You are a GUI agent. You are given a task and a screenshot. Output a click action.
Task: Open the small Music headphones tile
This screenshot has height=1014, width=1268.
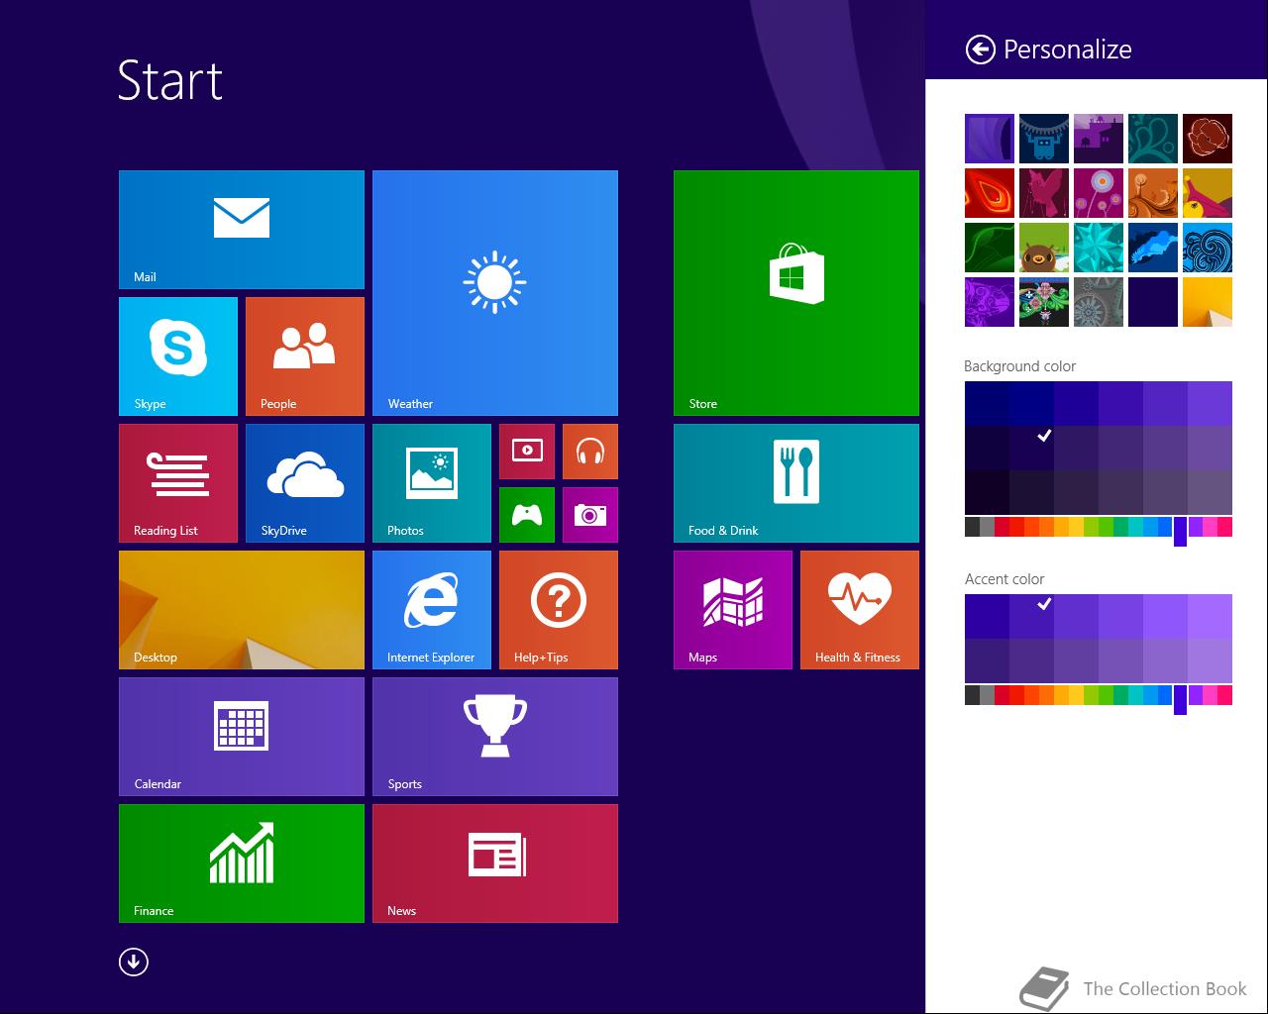[x=590, y=452]
